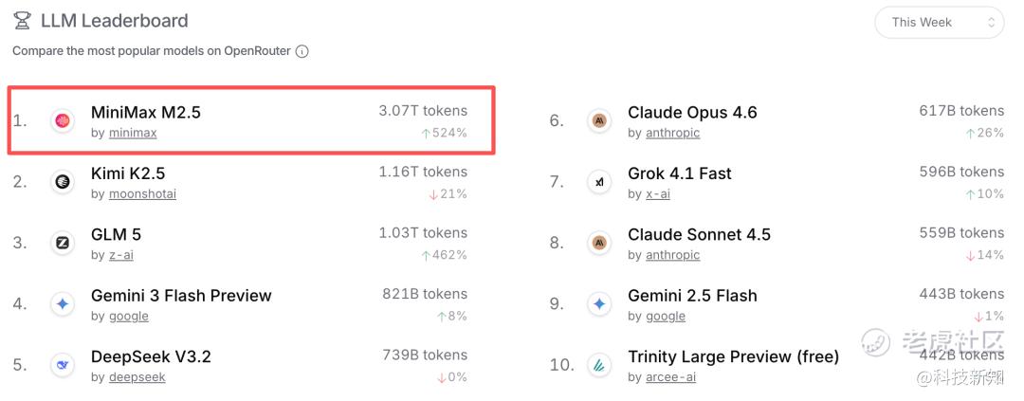1024x401 pixels.
Task: Select the Claude Sonnet 4.5 model title
Action: (699, 234)
